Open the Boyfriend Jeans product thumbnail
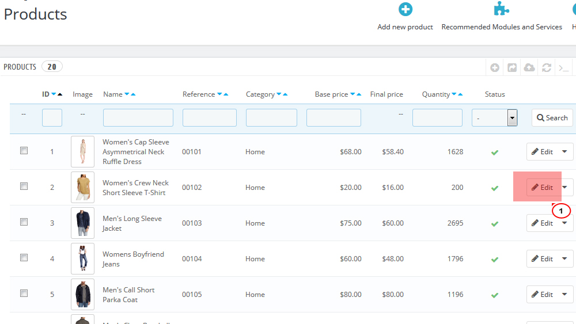This screenshot has height=324, width=576. point(82,258)
